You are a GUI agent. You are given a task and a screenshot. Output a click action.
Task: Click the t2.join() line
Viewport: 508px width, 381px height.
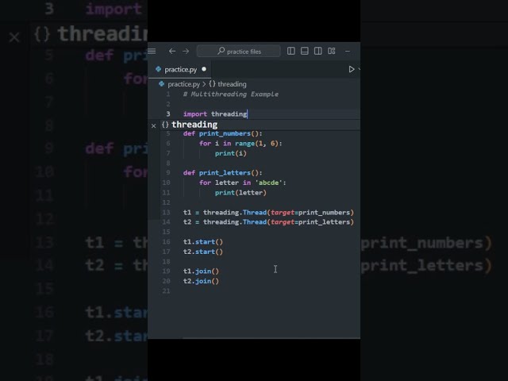[x=201, y=281]
